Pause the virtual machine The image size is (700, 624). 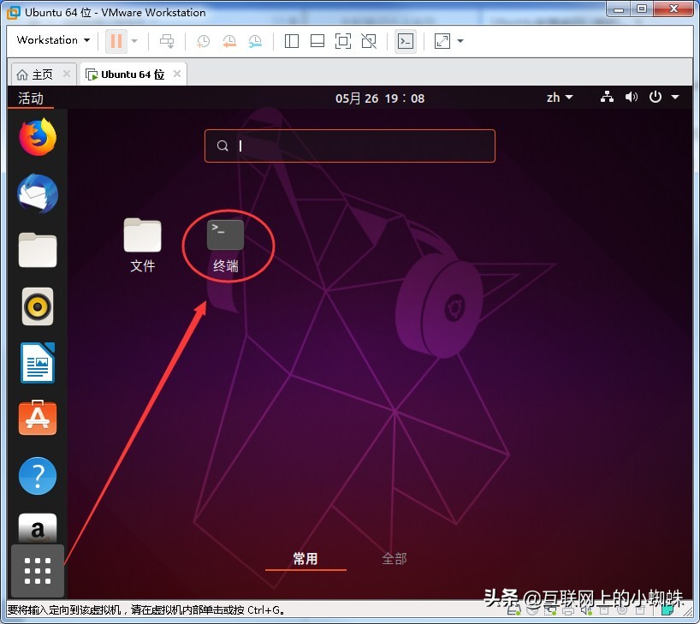[116, 40]
